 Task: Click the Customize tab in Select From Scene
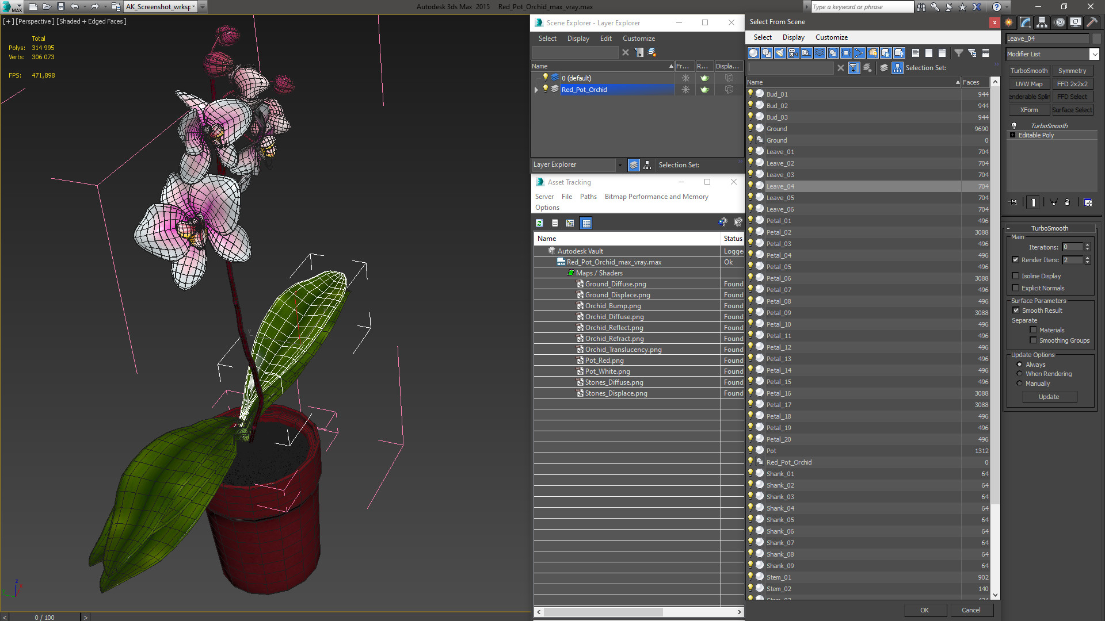click(x=833, y=37)
